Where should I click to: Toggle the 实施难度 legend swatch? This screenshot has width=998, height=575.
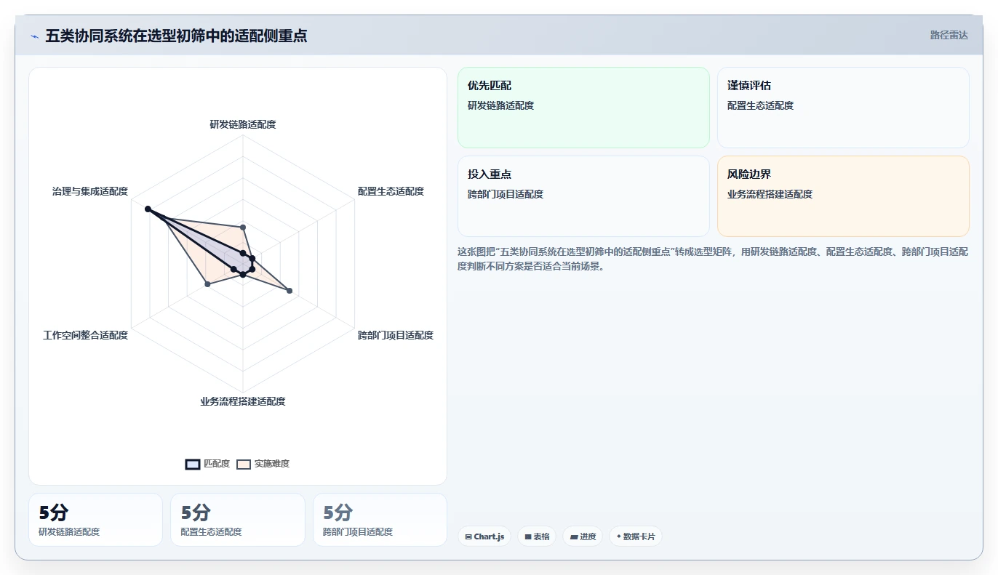pyautogui.click(x=244, y=465)
